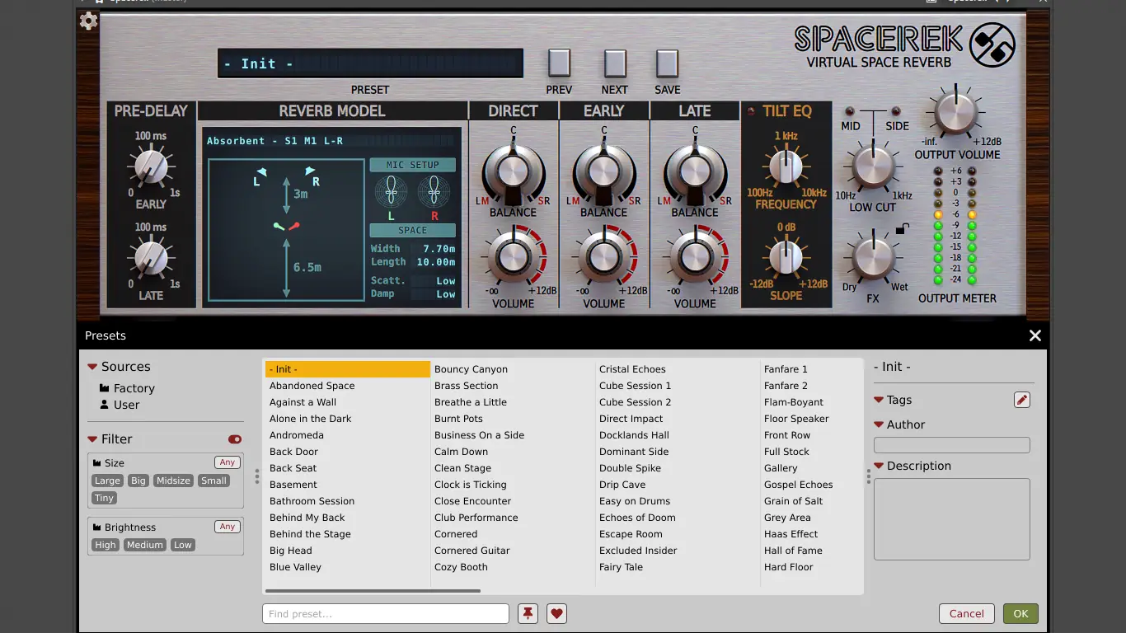This screenshot has width=1126, height=633.
Task: Collapse the Tags section arrow
Action: tap(879, 400)
